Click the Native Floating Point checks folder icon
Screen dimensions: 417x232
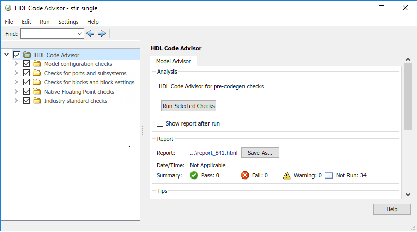pos(37,92)
